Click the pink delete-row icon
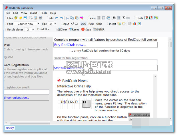 [x=81, y=18]
